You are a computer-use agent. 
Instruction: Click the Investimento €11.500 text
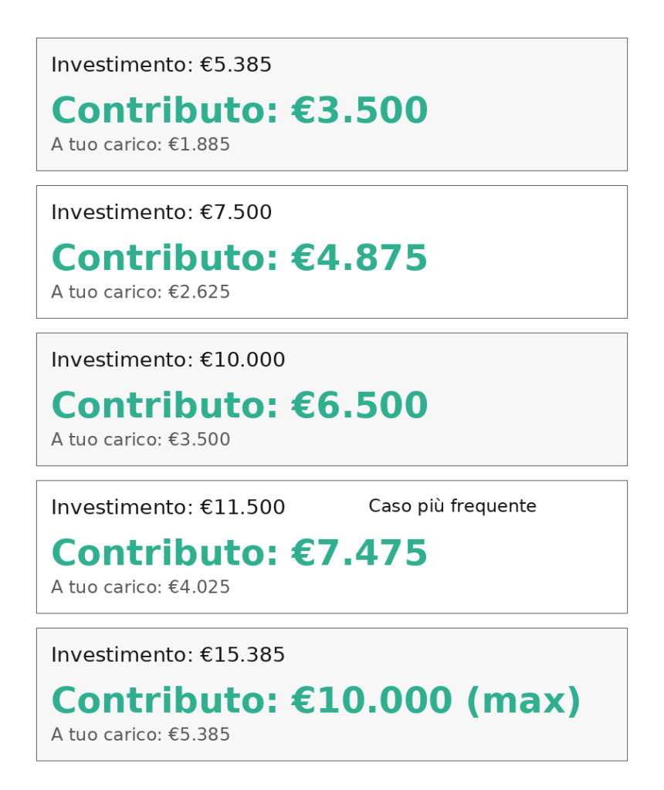click(168, 508)
